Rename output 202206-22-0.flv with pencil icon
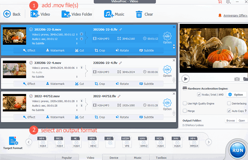248x160 pixels. click(121, 30)
